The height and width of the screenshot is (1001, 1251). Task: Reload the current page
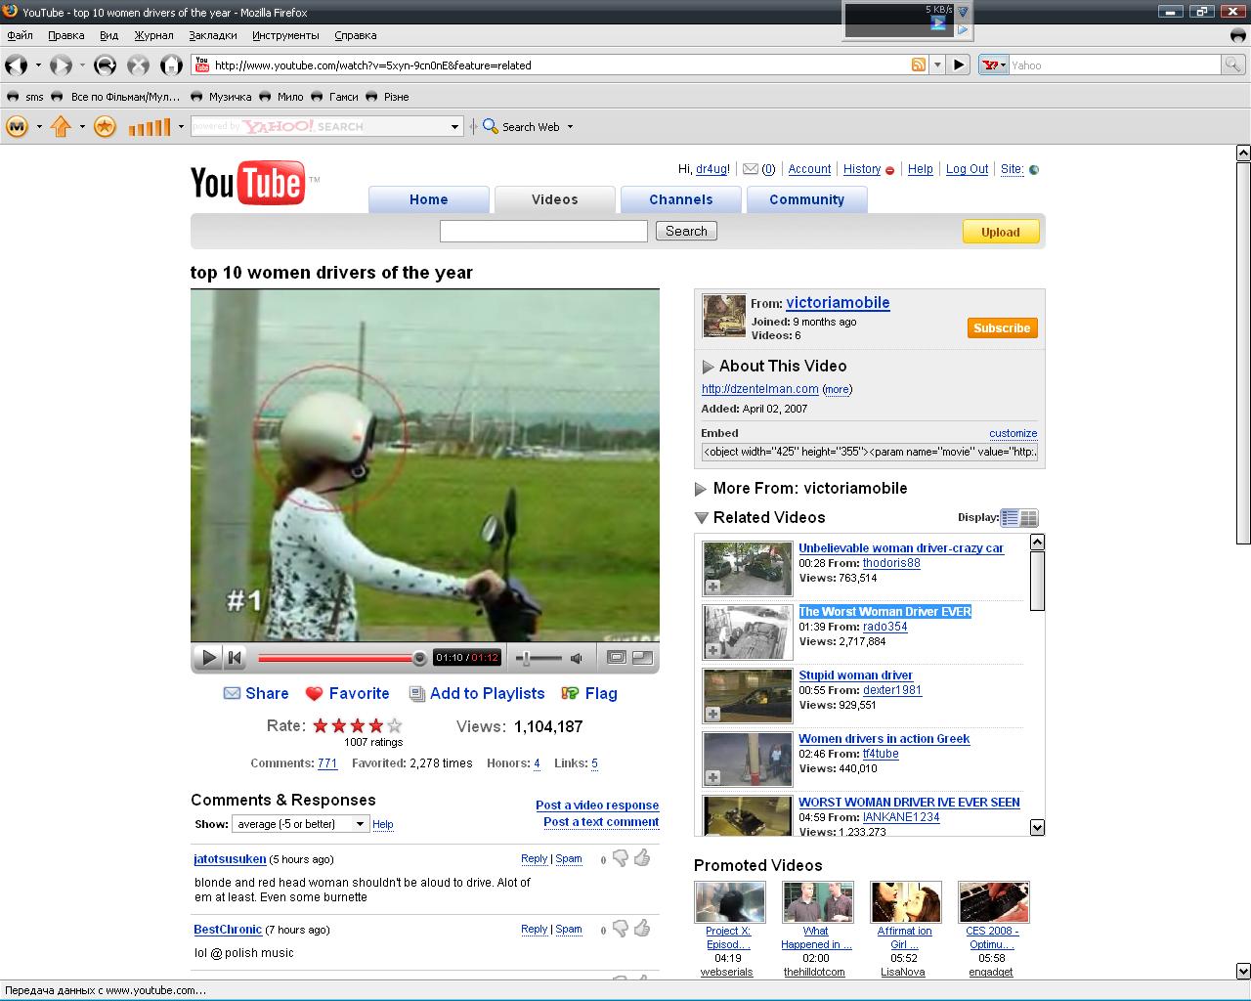pyautogui.click(x=105, y=65)
